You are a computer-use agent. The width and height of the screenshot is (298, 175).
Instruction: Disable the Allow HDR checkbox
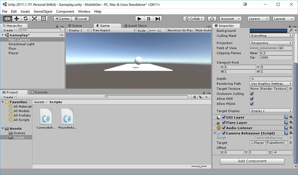click(x=252, y=99)
